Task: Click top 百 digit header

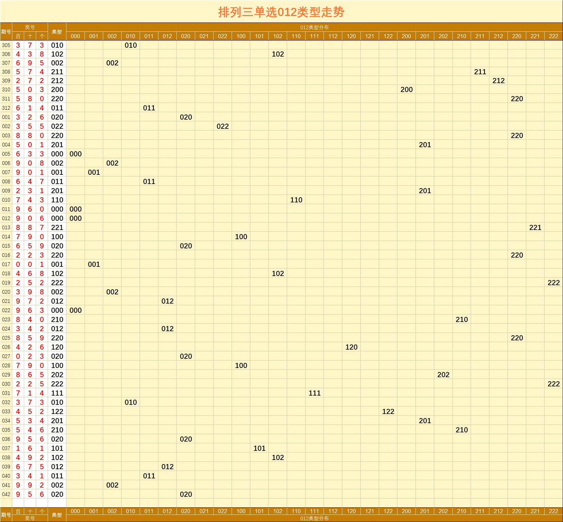Action: click(x=18, y=36)
